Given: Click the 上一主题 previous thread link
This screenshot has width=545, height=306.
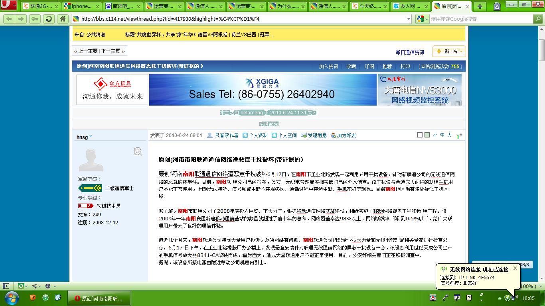Looking at the screenshot, I should [x=86, y=51].
